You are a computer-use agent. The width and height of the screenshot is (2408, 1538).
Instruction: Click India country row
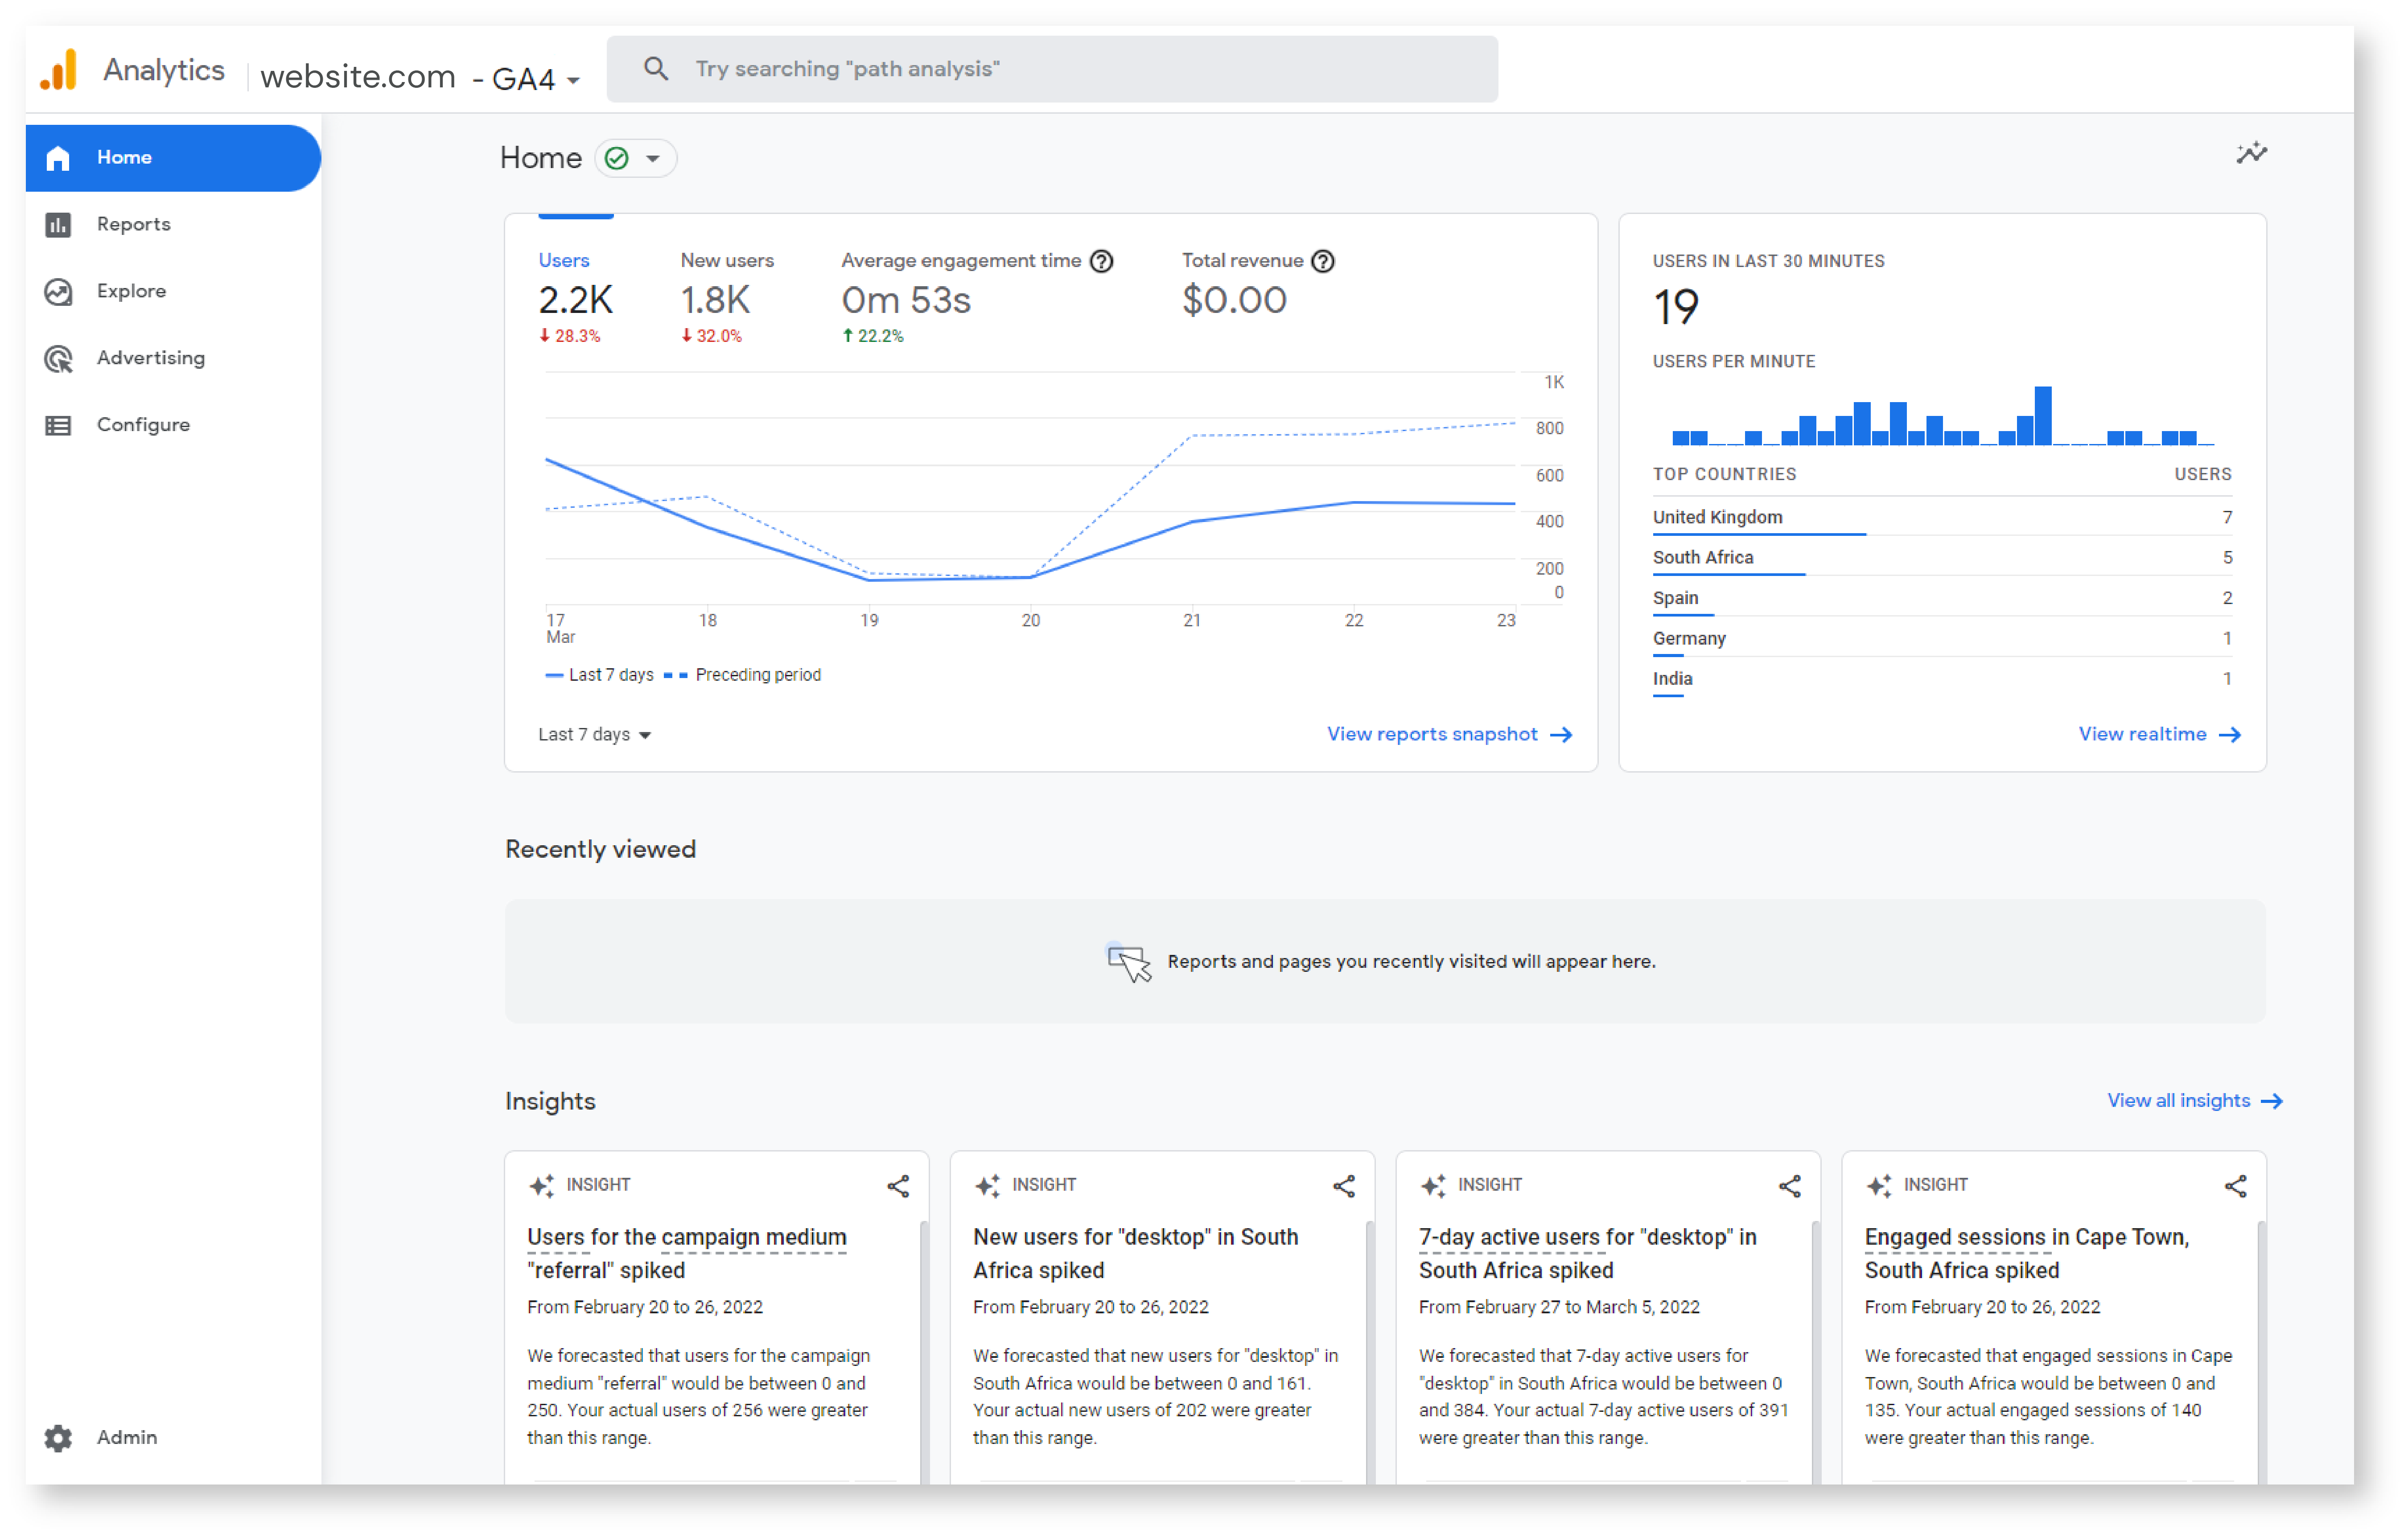[1942, 679]
